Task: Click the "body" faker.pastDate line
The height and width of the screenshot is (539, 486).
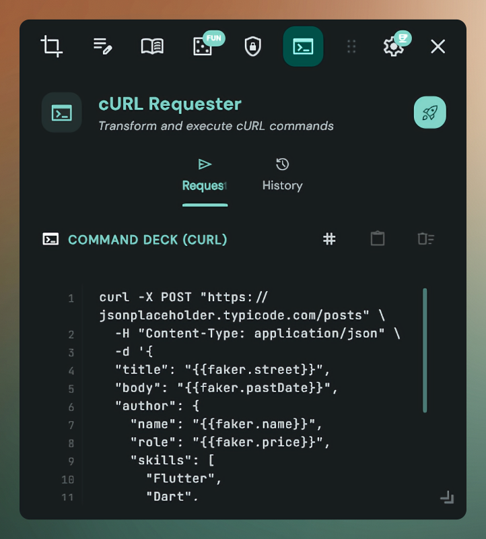Action: coord(226,388)
